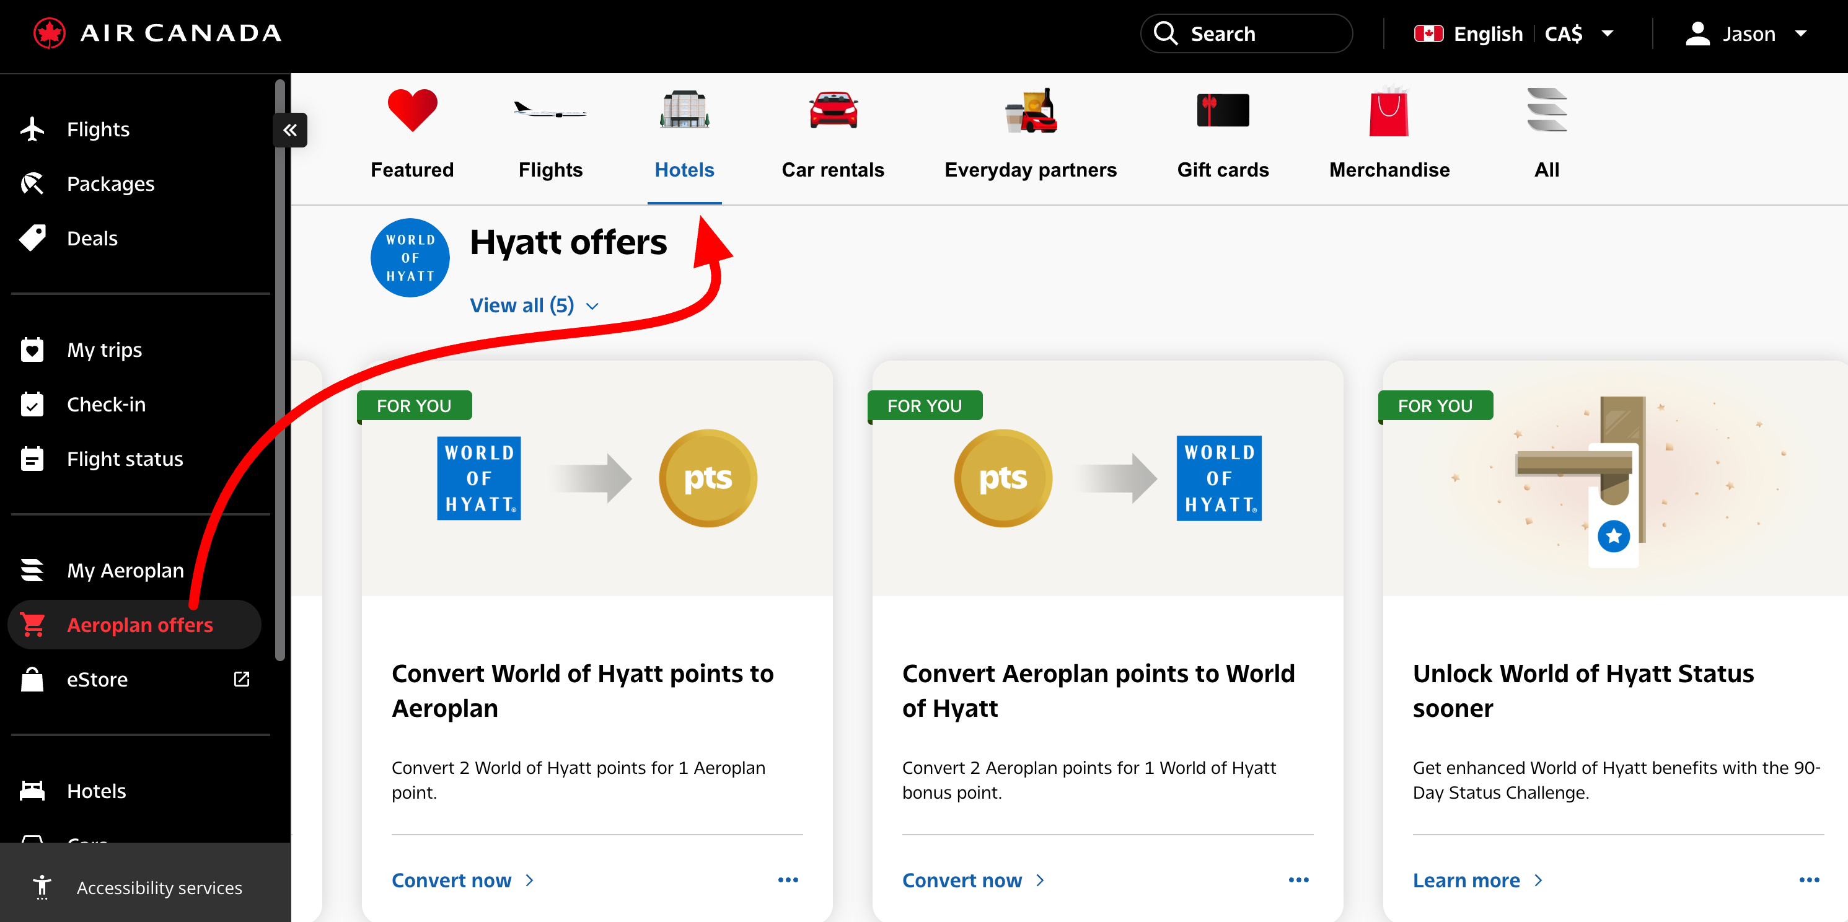Viewport: 1848px width, 922px height.
Task: Click the airplane image above Flights tab
Action: pyautogui.click(x=550, y=110)
